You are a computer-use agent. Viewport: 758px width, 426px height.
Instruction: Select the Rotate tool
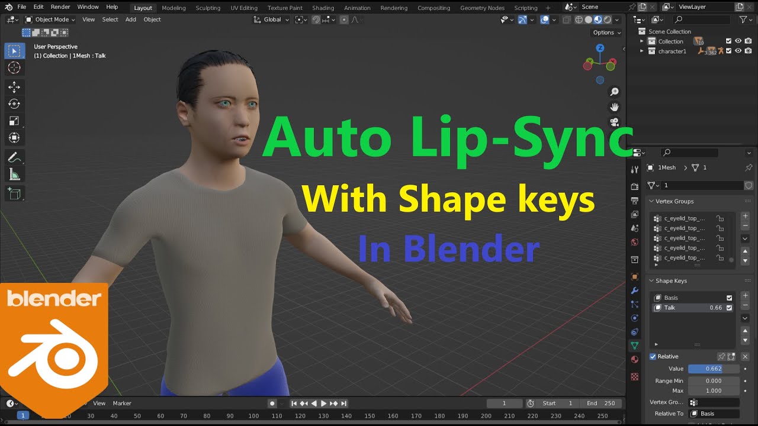pyautogui.click(x=15, y=104)
